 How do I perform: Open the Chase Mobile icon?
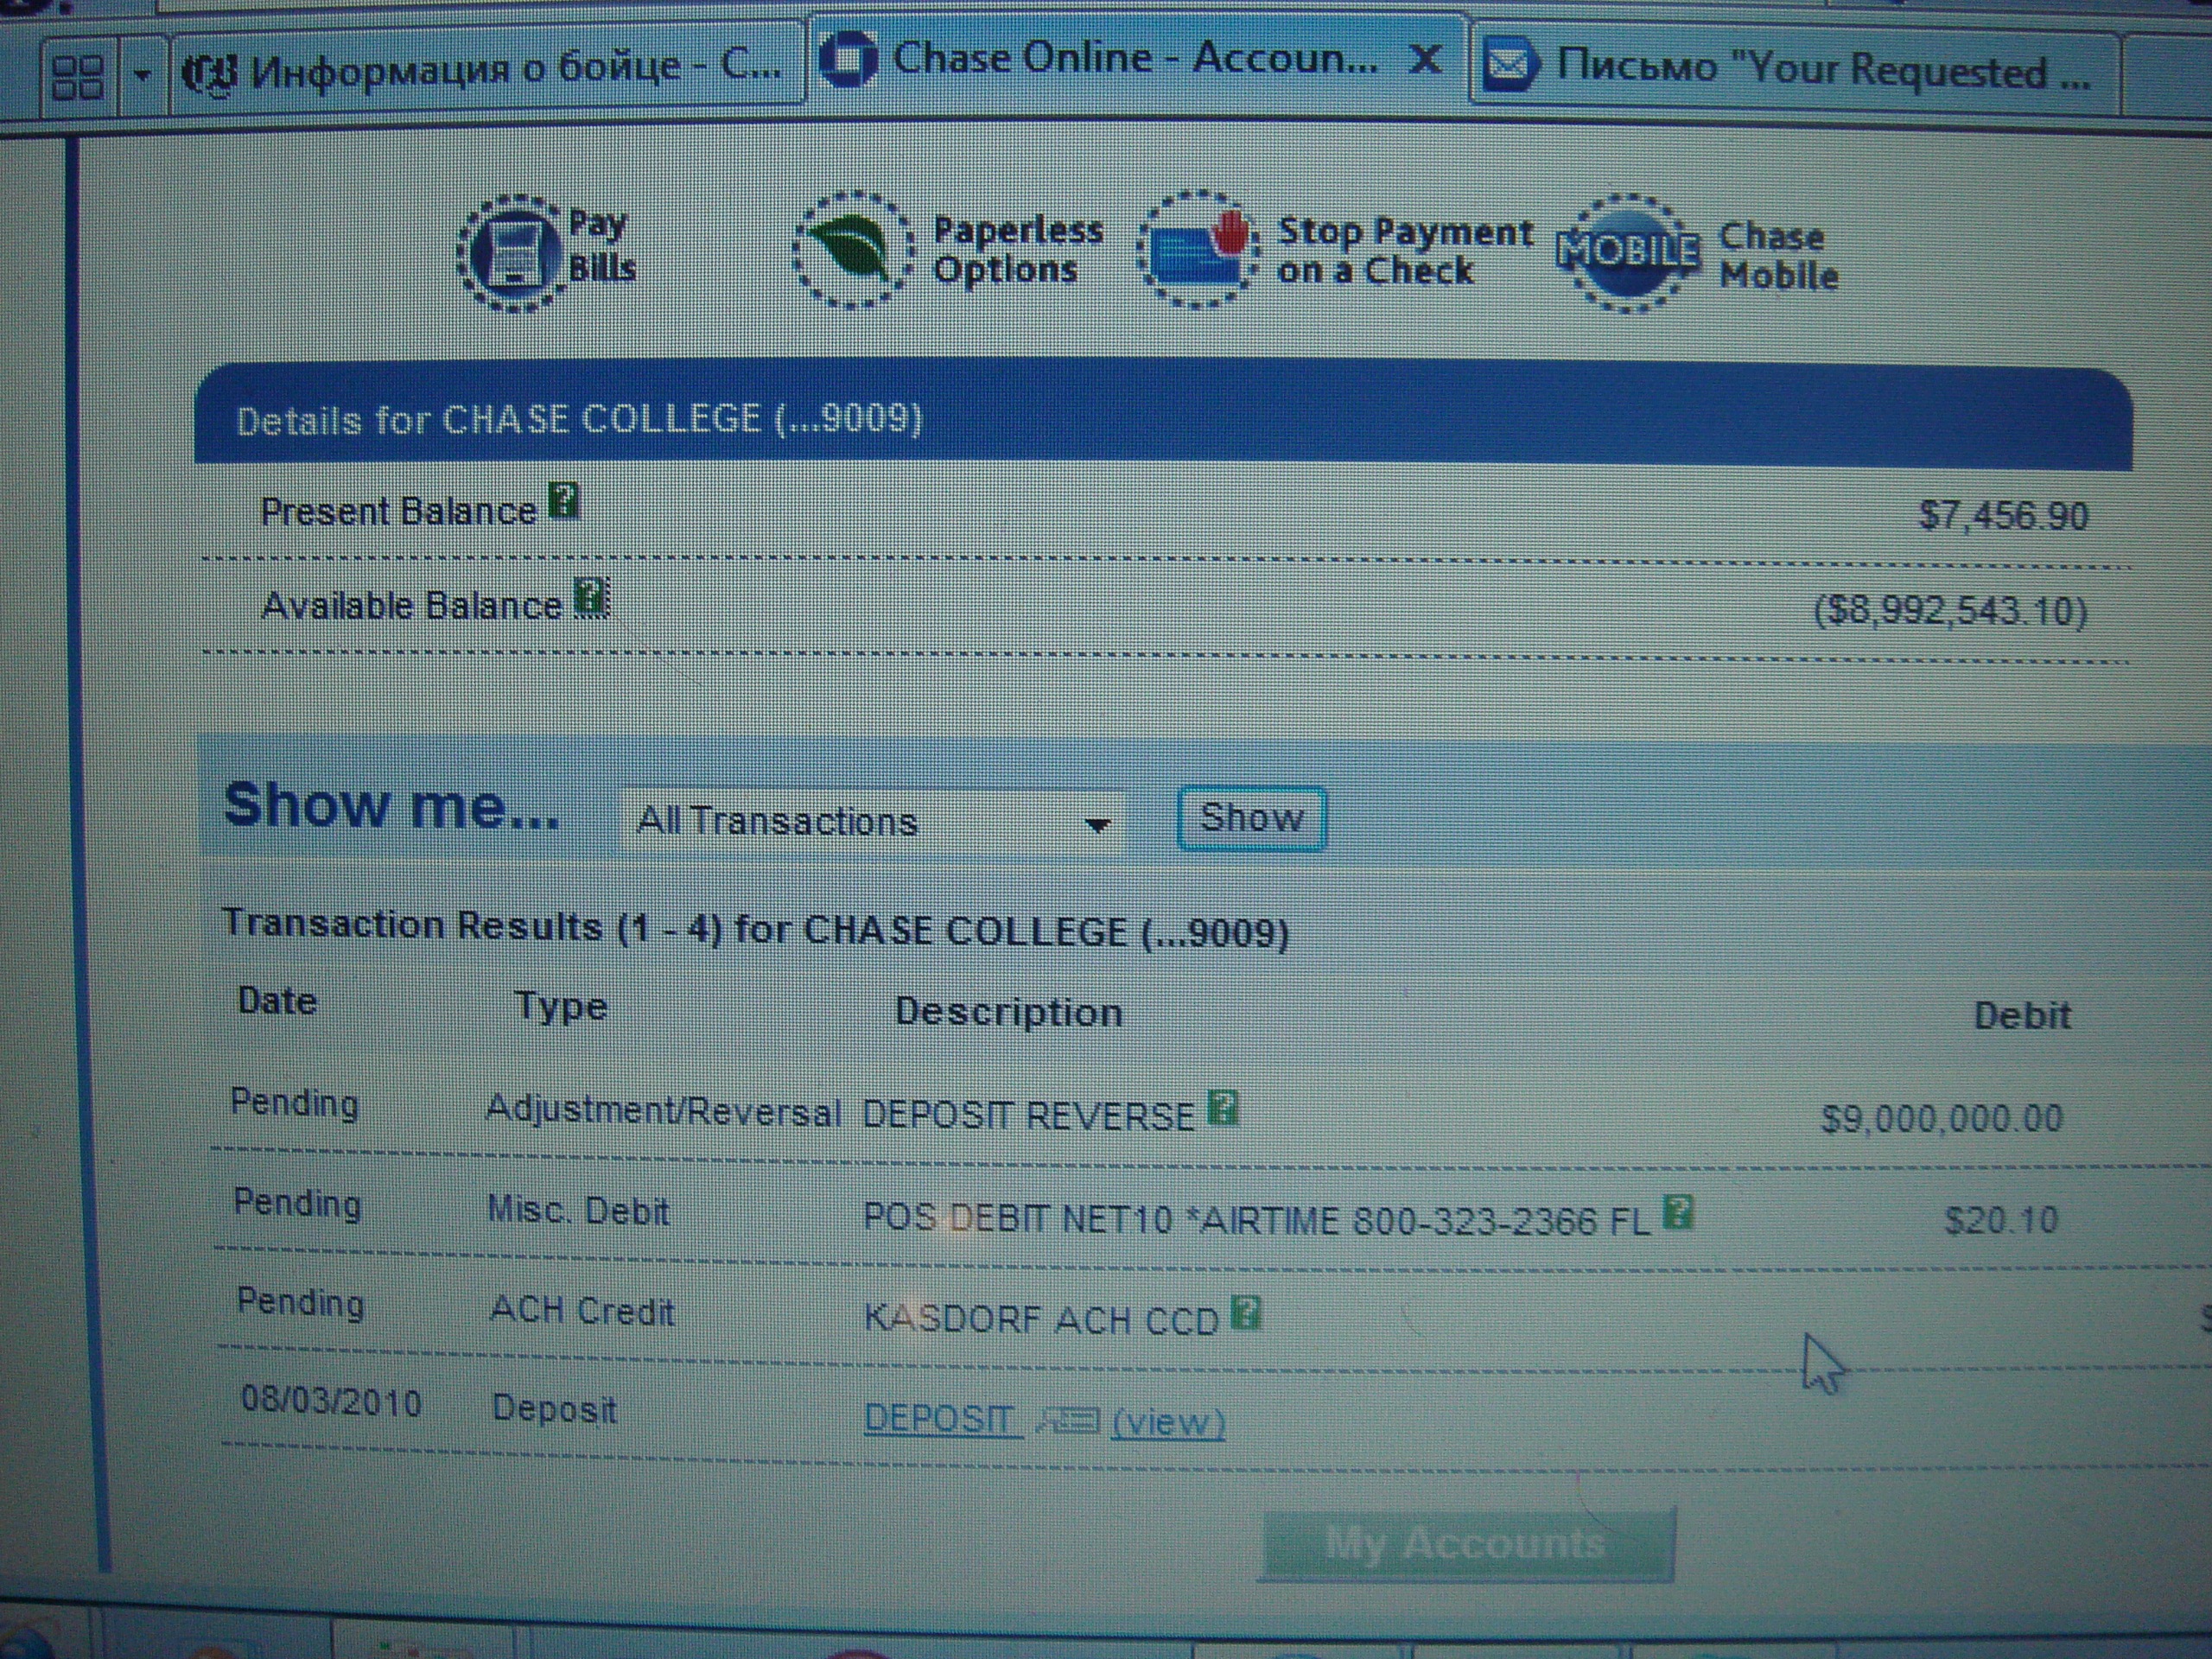coord(1627,252)
